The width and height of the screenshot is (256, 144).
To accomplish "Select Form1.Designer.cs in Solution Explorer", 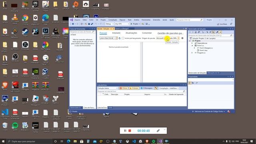I will click(x=206, y=48).
